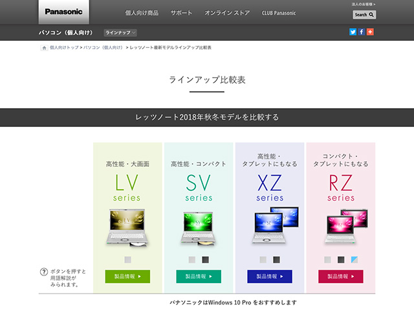Select RZ series blue color swatch

click(354, 260)
